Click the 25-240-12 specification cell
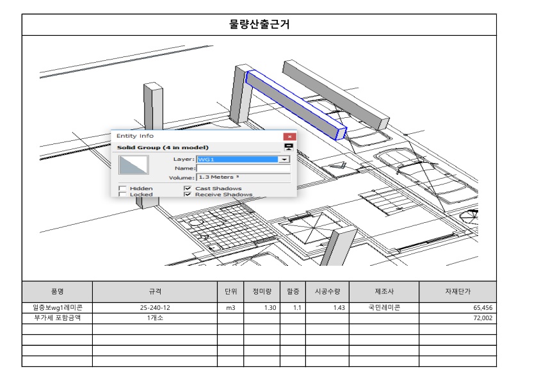The width and height of the screenshot is (539, 381). point(155,308)
